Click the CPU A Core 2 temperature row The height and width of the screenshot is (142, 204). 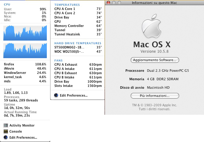[78, 13]
